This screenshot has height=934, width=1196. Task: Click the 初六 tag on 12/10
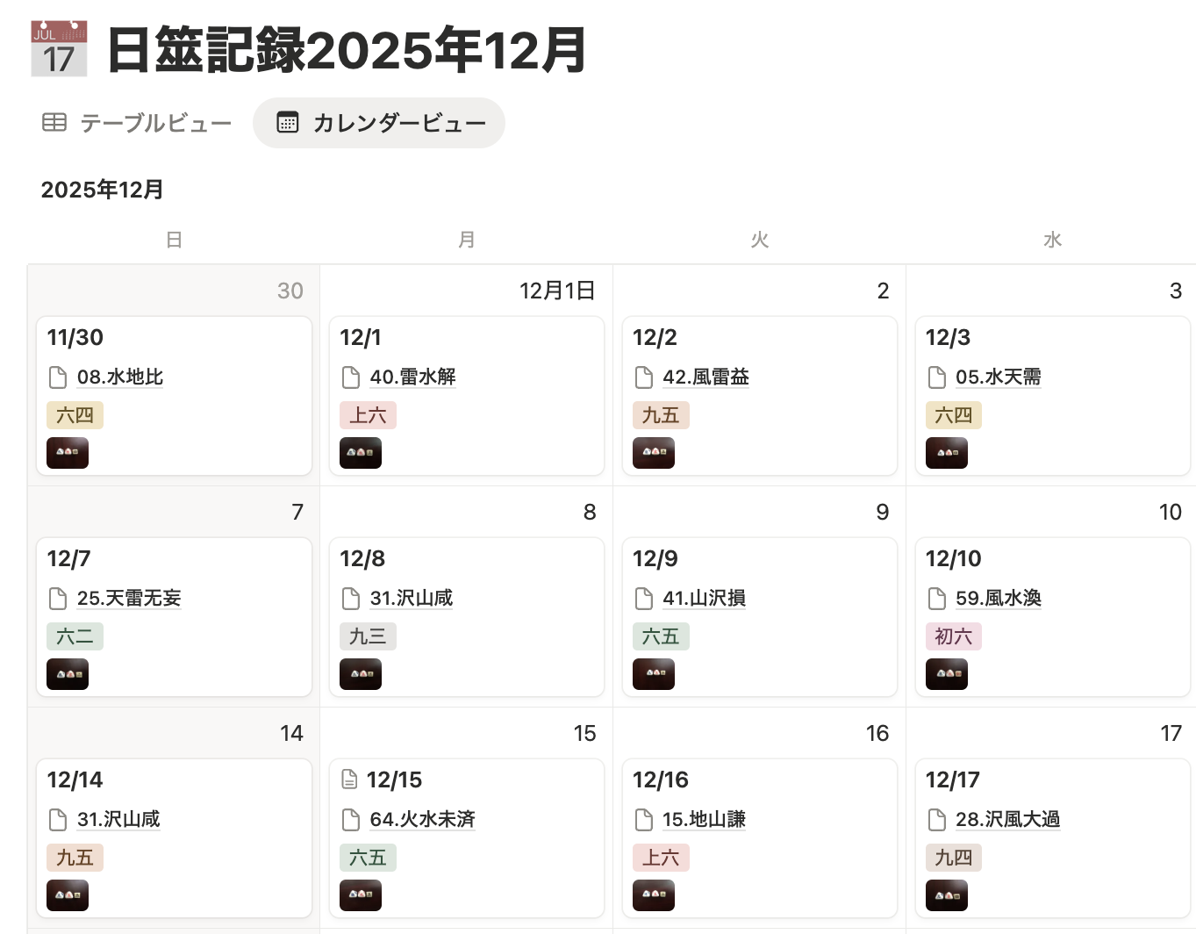pos(953,636)
